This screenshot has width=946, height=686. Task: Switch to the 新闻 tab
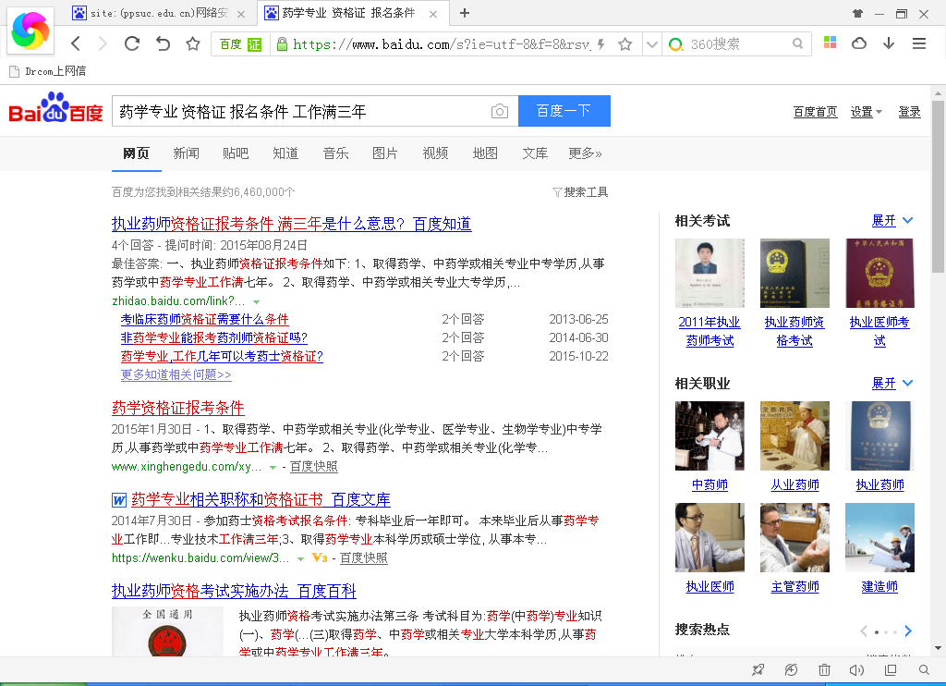(x=186, y=153)
